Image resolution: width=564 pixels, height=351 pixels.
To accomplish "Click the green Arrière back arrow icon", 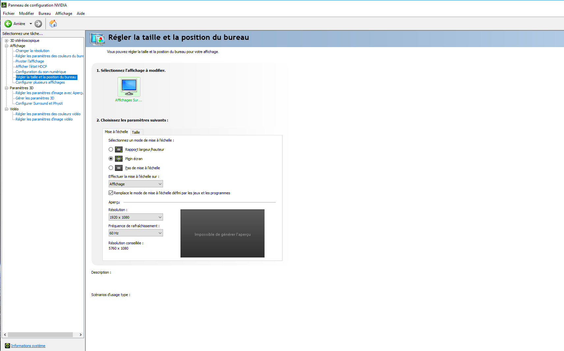I will (8, 24).
